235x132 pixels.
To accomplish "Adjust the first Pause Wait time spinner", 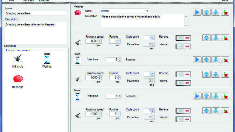I will click(119, 60).
